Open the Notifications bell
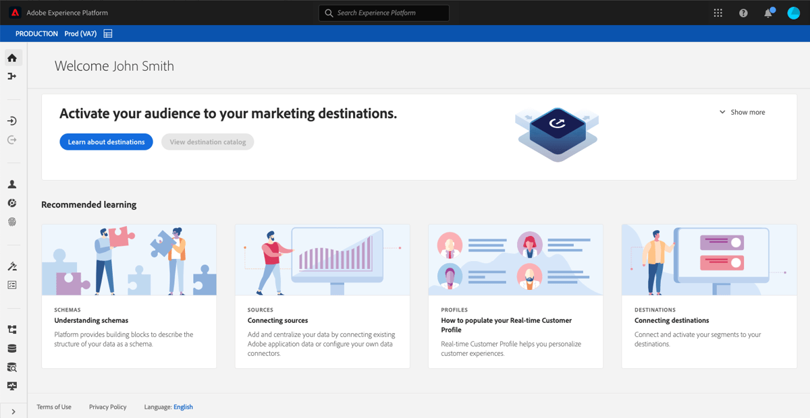The width and height of the screenshot is (810, 418). (767, 12)
